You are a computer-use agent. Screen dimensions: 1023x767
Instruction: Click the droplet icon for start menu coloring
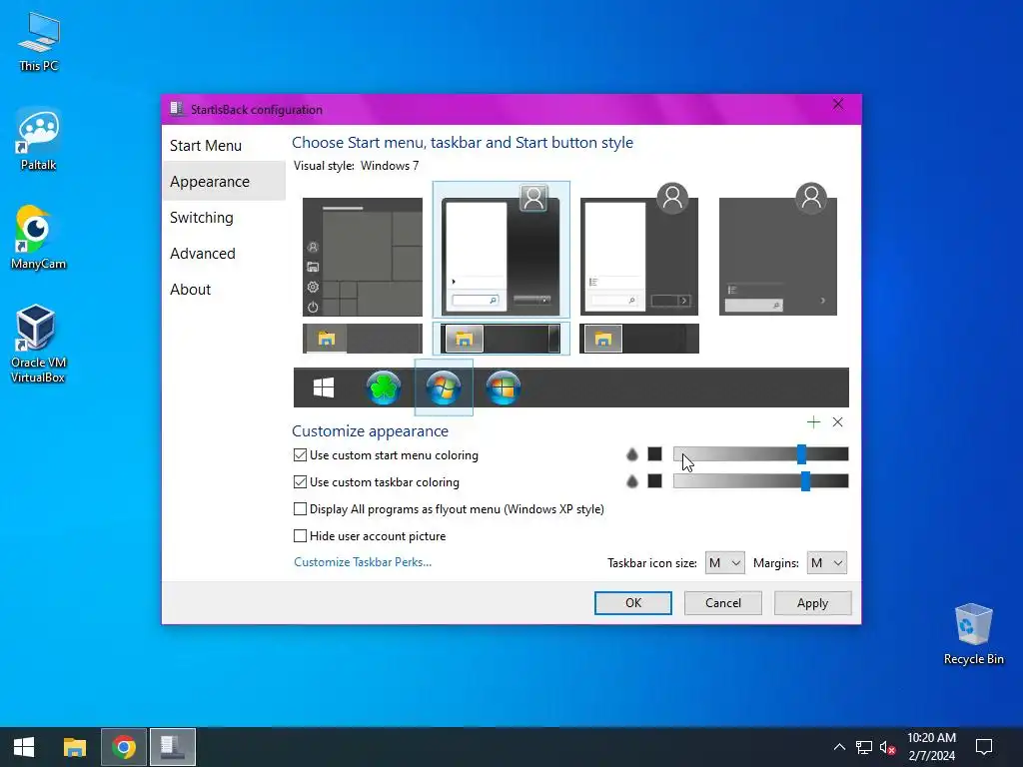(x=631, y=454)
